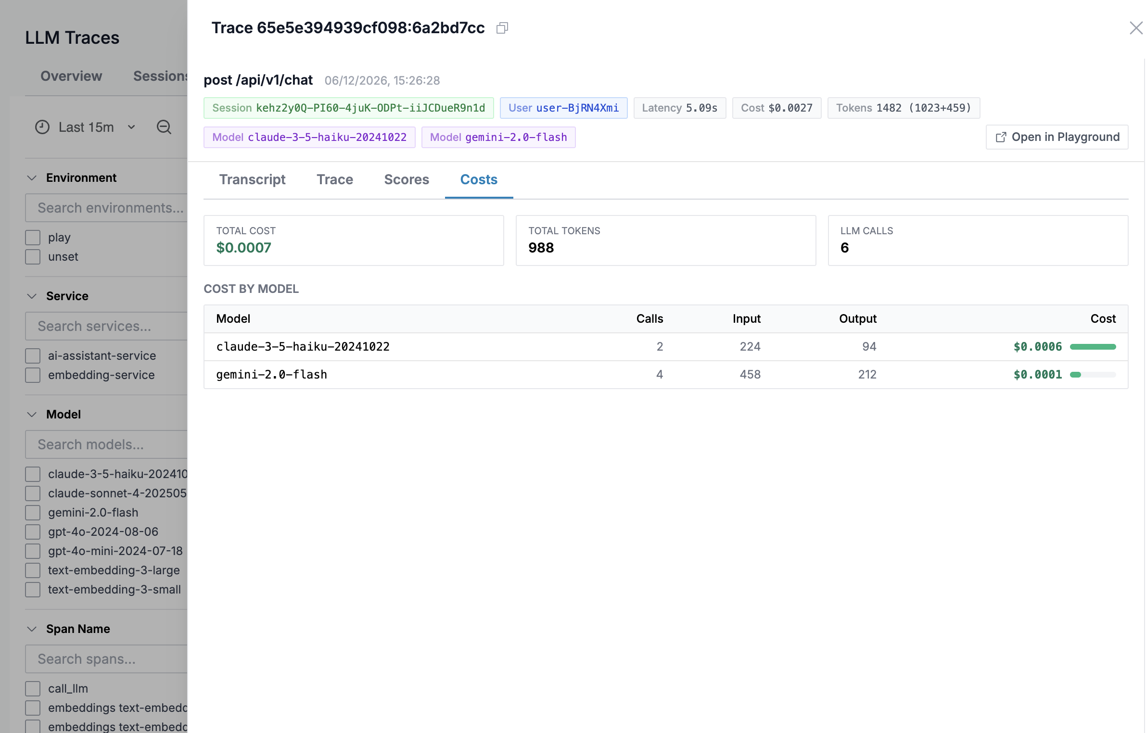Image resolution: width=1146 pixels, height=733 pixels.
Task: Click the Latency 5.09s badge
Action: 679,108
